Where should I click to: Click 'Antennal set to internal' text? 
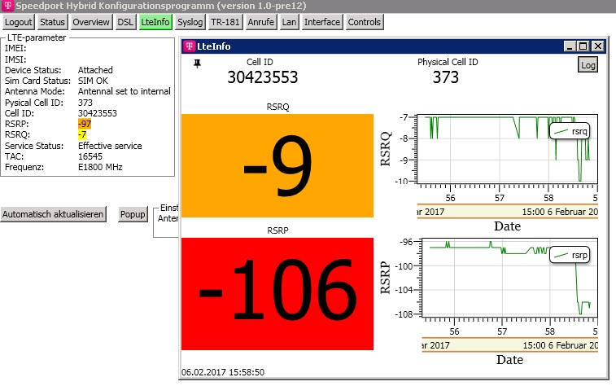[125, 91]
